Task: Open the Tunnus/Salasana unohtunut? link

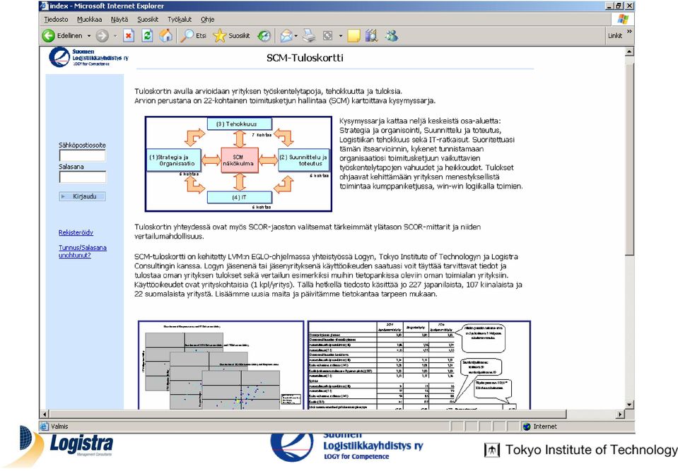Action: pyautogui.click(x=82, y=251)
